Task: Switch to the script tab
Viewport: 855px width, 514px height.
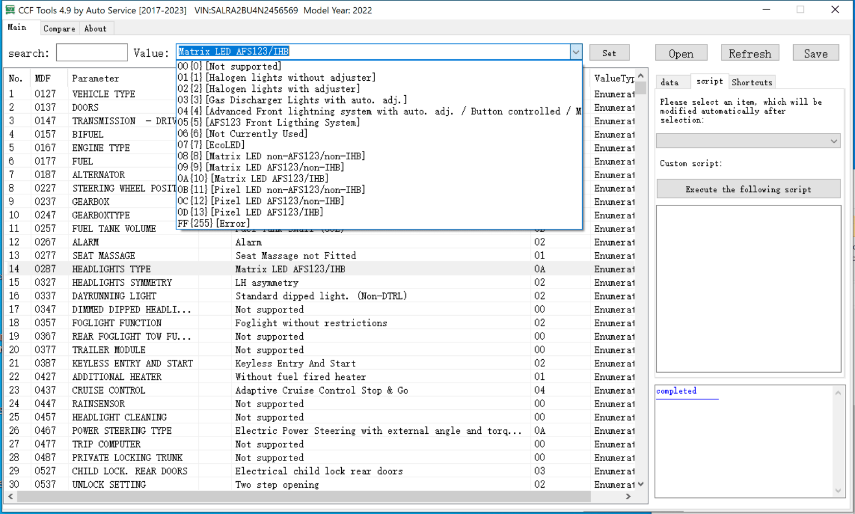Action: point(709,81)
